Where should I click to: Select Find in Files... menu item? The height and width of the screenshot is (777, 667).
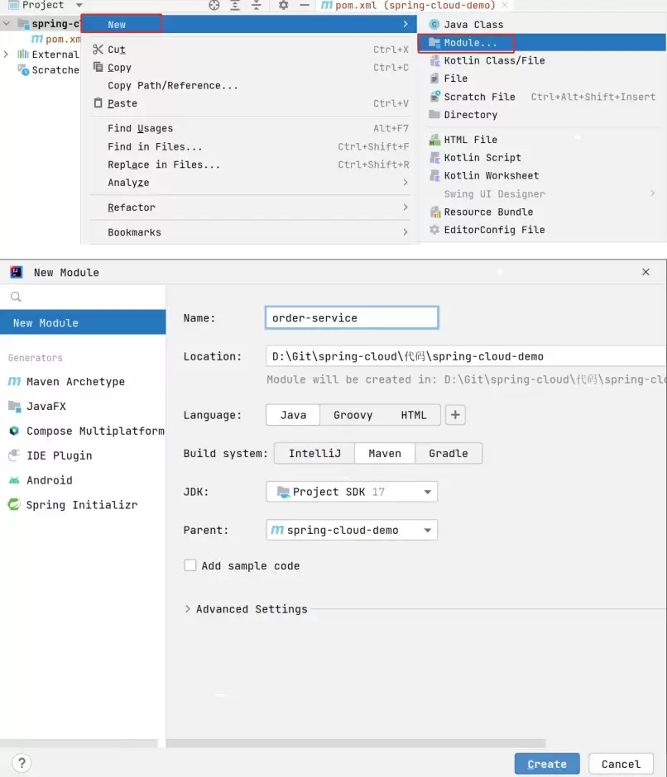click(x=249, y=146)
